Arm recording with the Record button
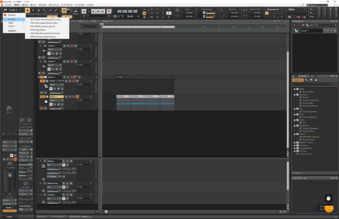Image resolution: width=339 pixels, height=219 pixels. coord(109,11)
